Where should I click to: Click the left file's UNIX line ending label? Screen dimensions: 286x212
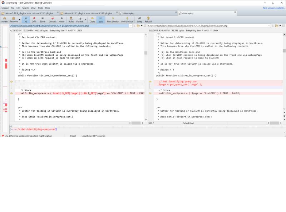[79, 31]
